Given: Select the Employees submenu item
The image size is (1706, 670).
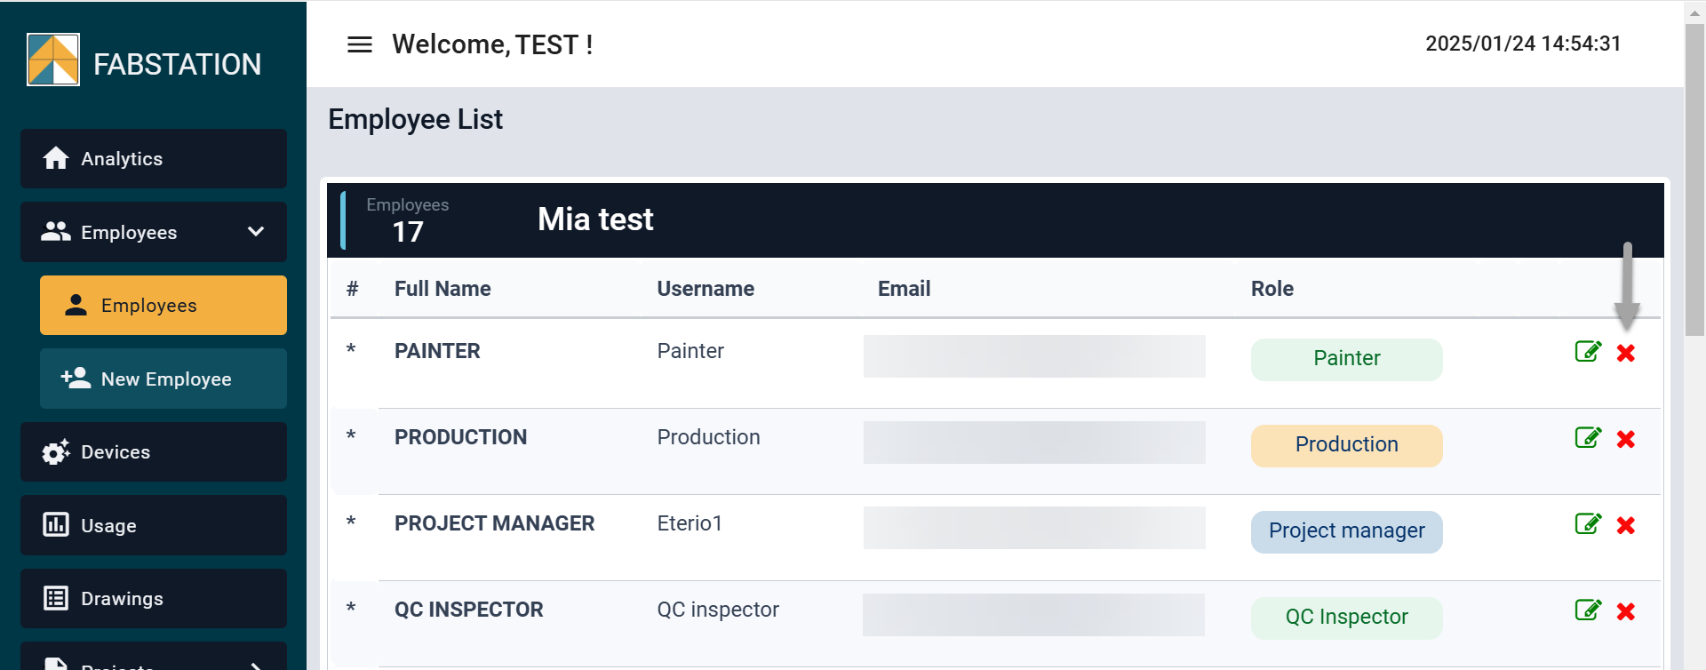Looking at the screenshot, I should (163, 306).
